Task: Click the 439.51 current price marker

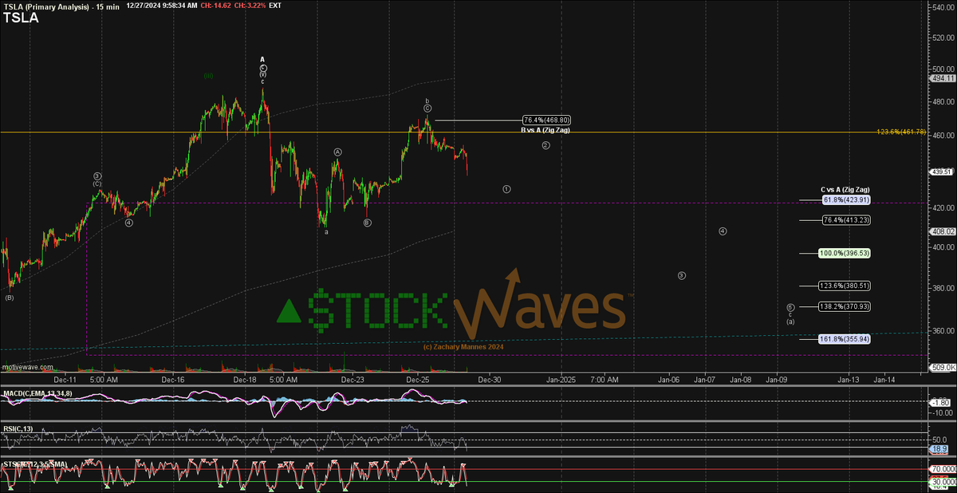Action: pyautogui.click(x=943, y=171)
